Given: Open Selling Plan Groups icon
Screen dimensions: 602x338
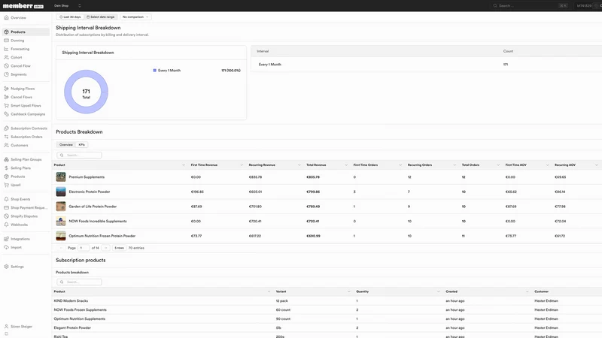Looking at the screenshot, I should 6,159.
